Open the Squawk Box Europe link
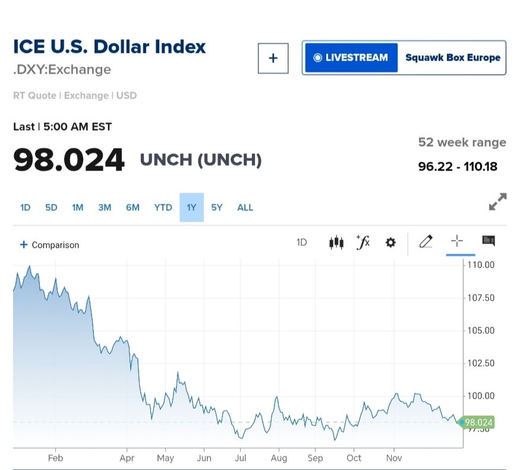Screen dimensions: 526x470 pyautogui.click(x=452, y=58)
